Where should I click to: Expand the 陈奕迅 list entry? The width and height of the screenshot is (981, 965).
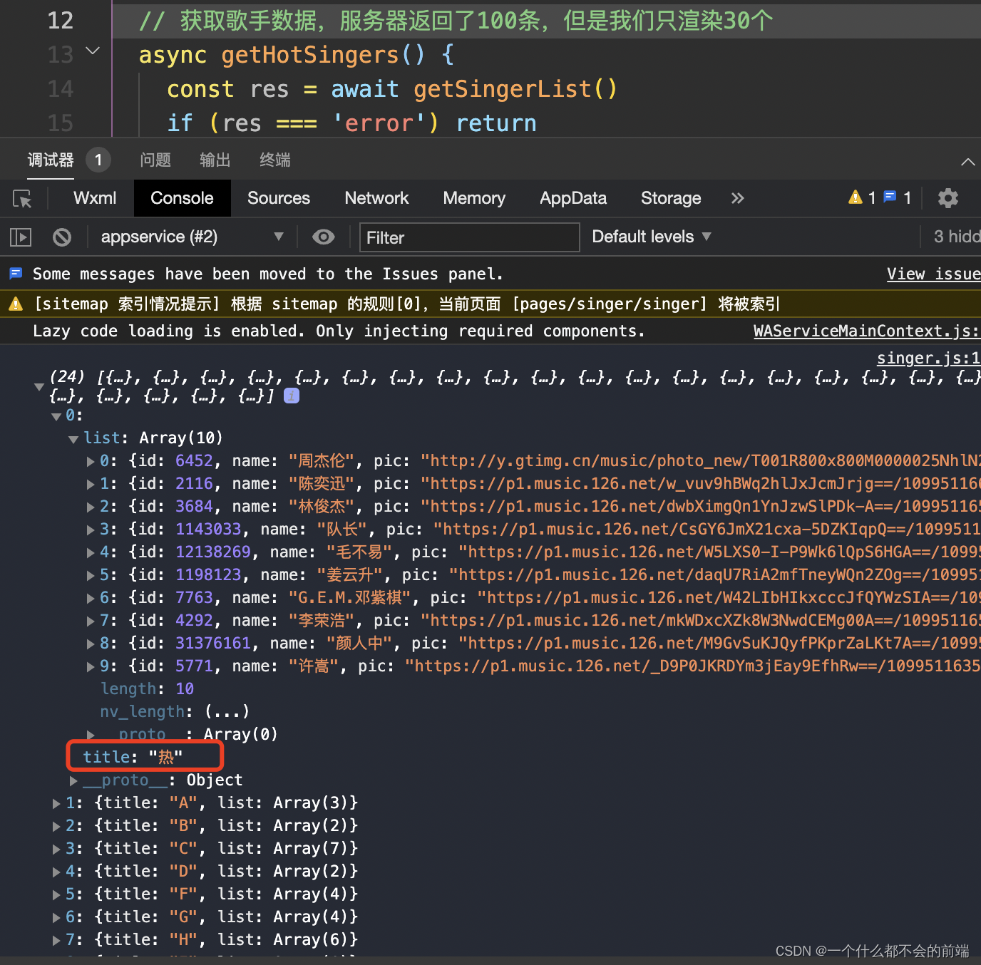pyautogui.click(x=91, y=485)
